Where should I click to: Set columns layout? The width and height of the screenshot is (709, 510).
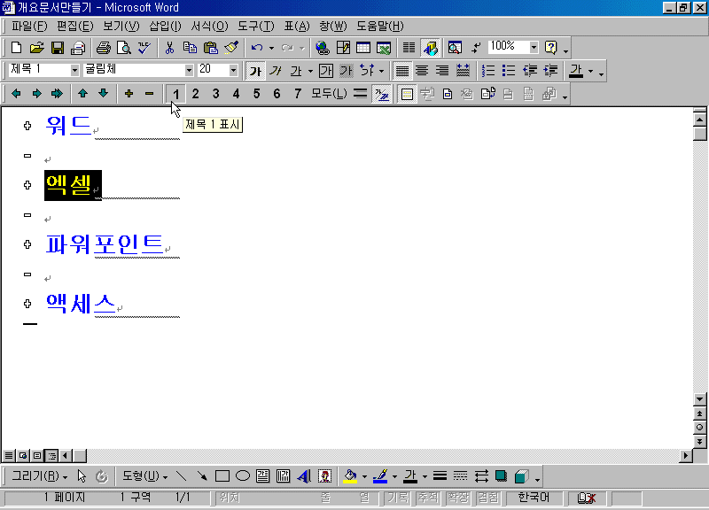409,48
